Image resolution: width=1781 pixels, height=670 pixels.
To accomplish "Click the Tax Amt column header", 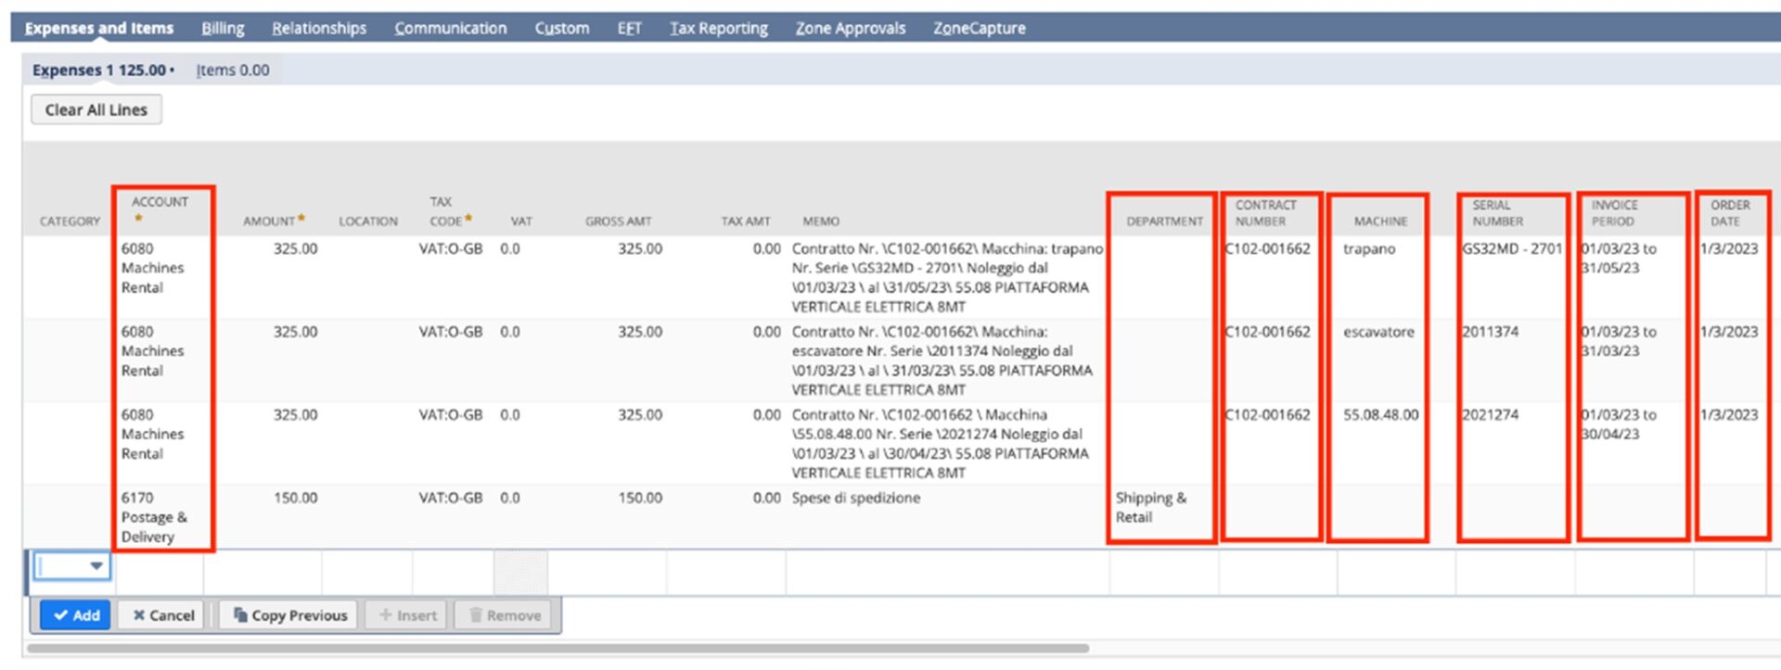I will click(746, 221).
